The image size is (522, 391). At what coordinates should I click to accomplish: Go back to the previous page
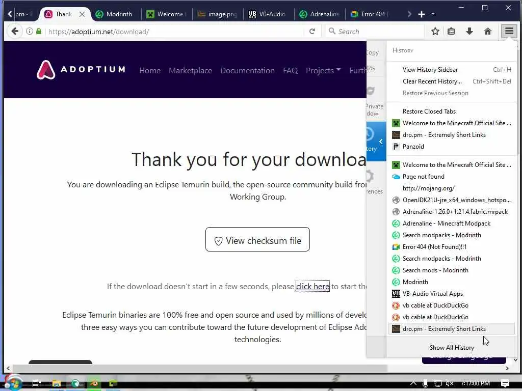coord(15,31)
